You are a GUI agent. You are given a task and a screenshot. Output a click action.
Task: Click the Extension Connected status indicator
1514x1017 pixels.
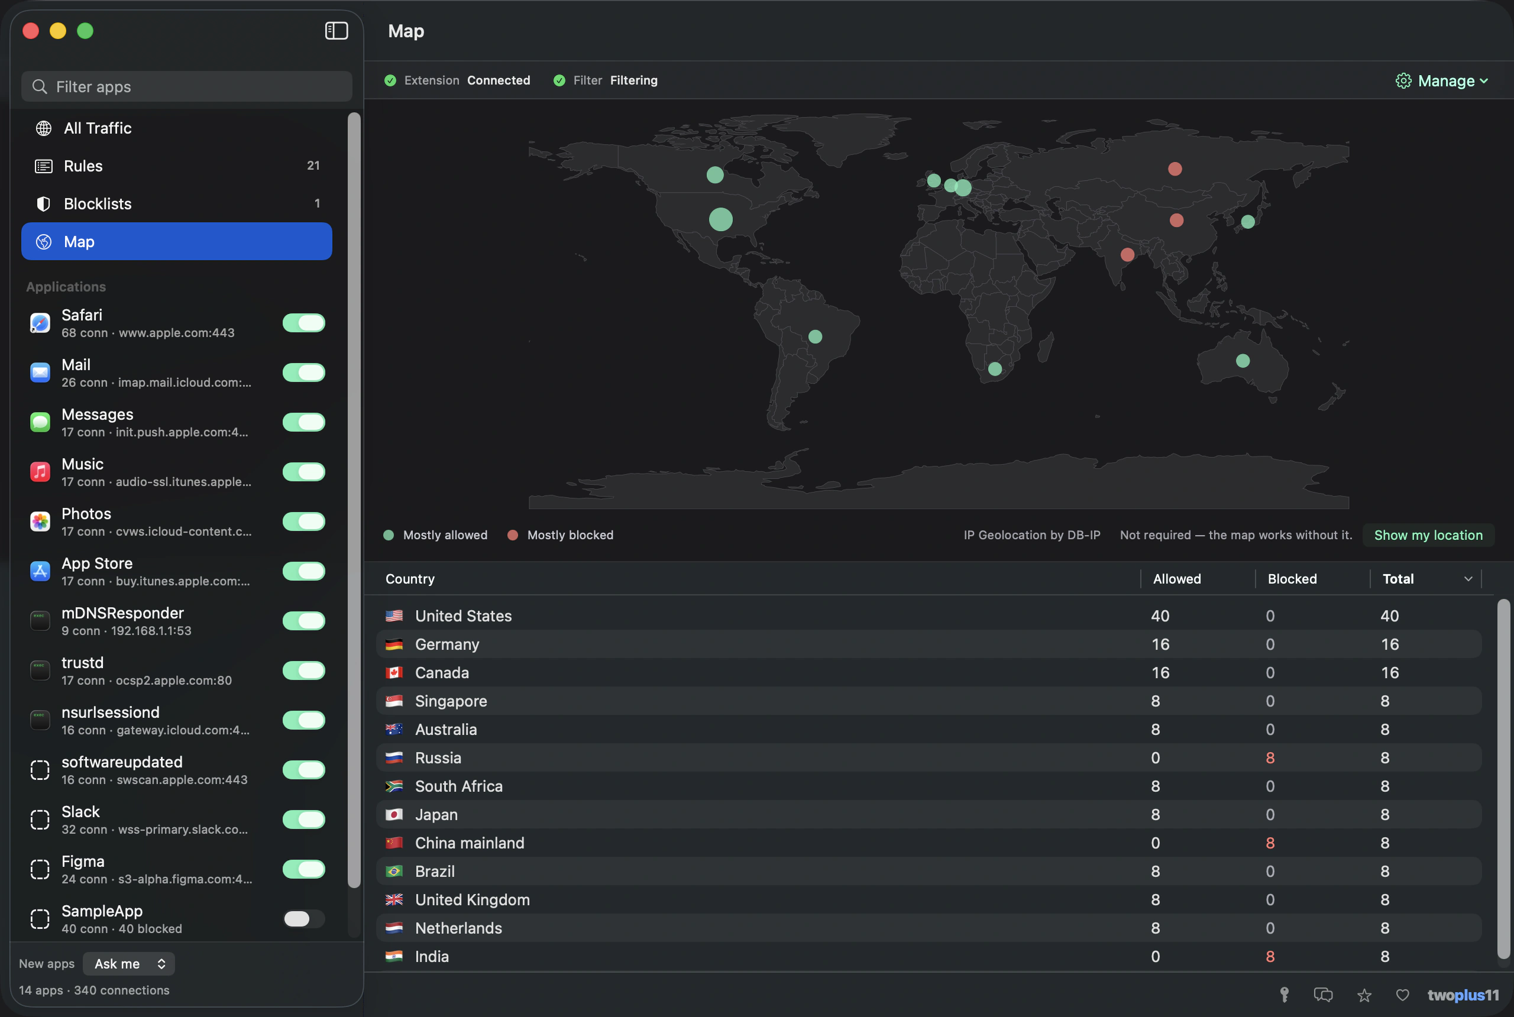click(x=457, y=80)
